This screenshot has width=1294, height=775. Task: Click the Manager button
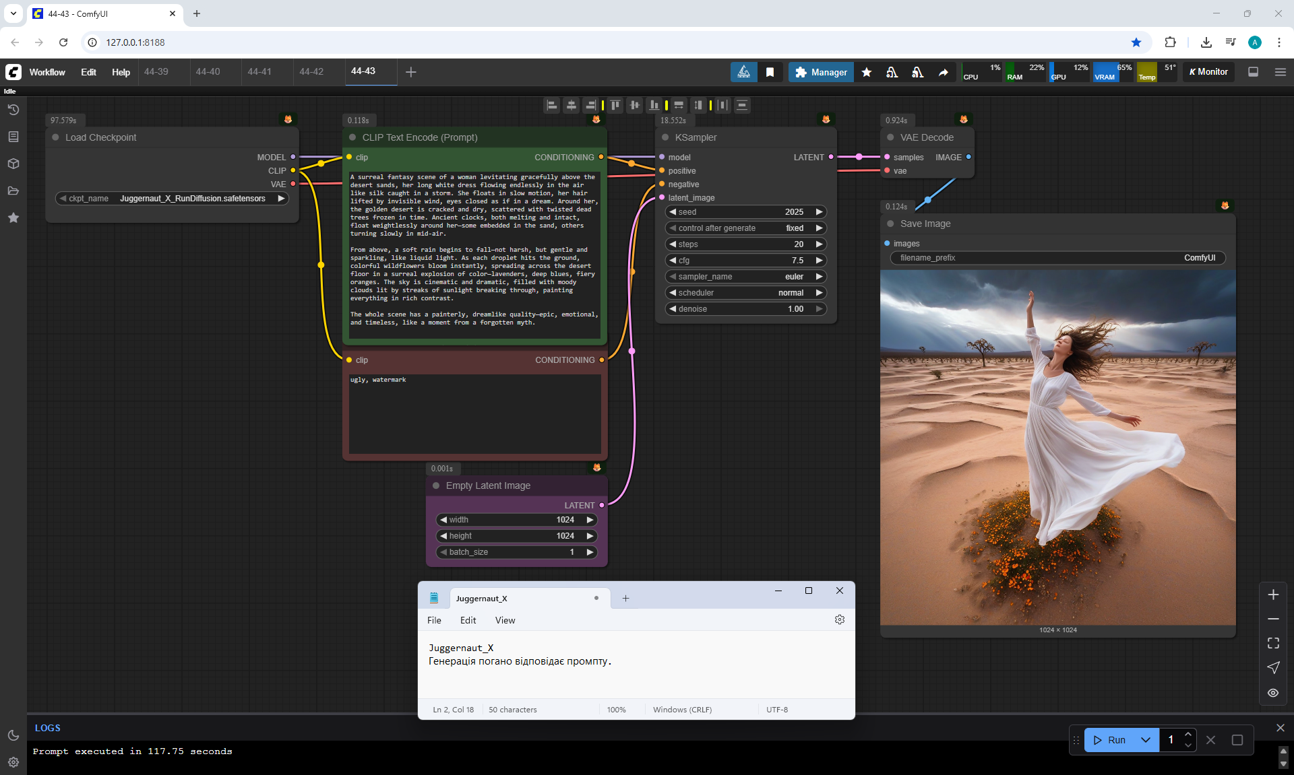(x=821, y=72)
